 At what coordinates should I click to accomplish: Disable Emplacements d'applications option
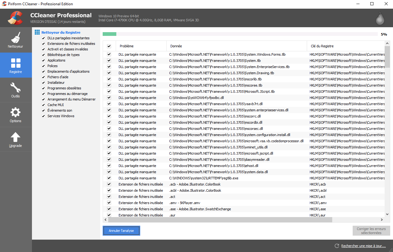click(43, 71)
